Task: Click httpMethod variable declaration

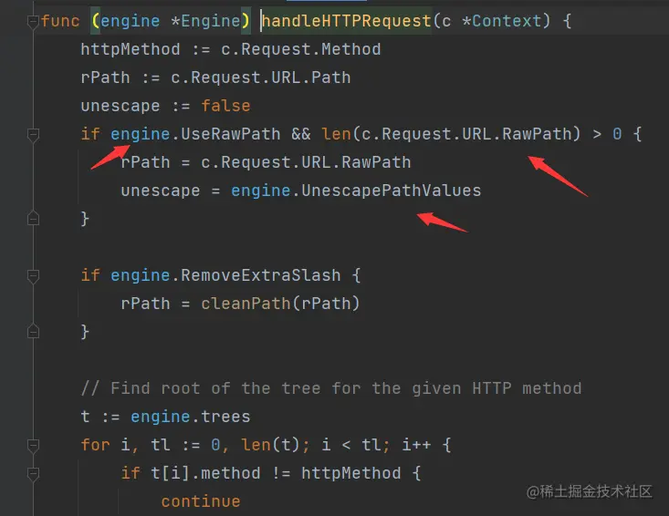Action: click(x=131, y=49)
